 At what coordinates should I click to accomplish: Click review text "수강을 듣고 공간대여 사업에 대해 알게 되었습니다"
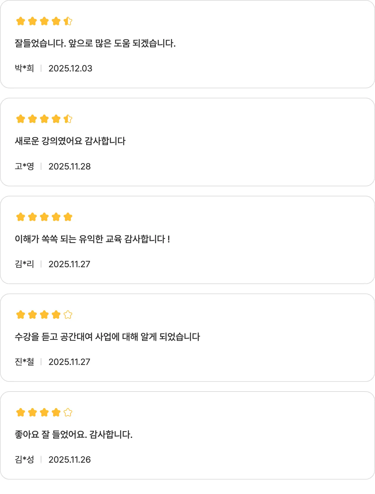tap(107, 337)
